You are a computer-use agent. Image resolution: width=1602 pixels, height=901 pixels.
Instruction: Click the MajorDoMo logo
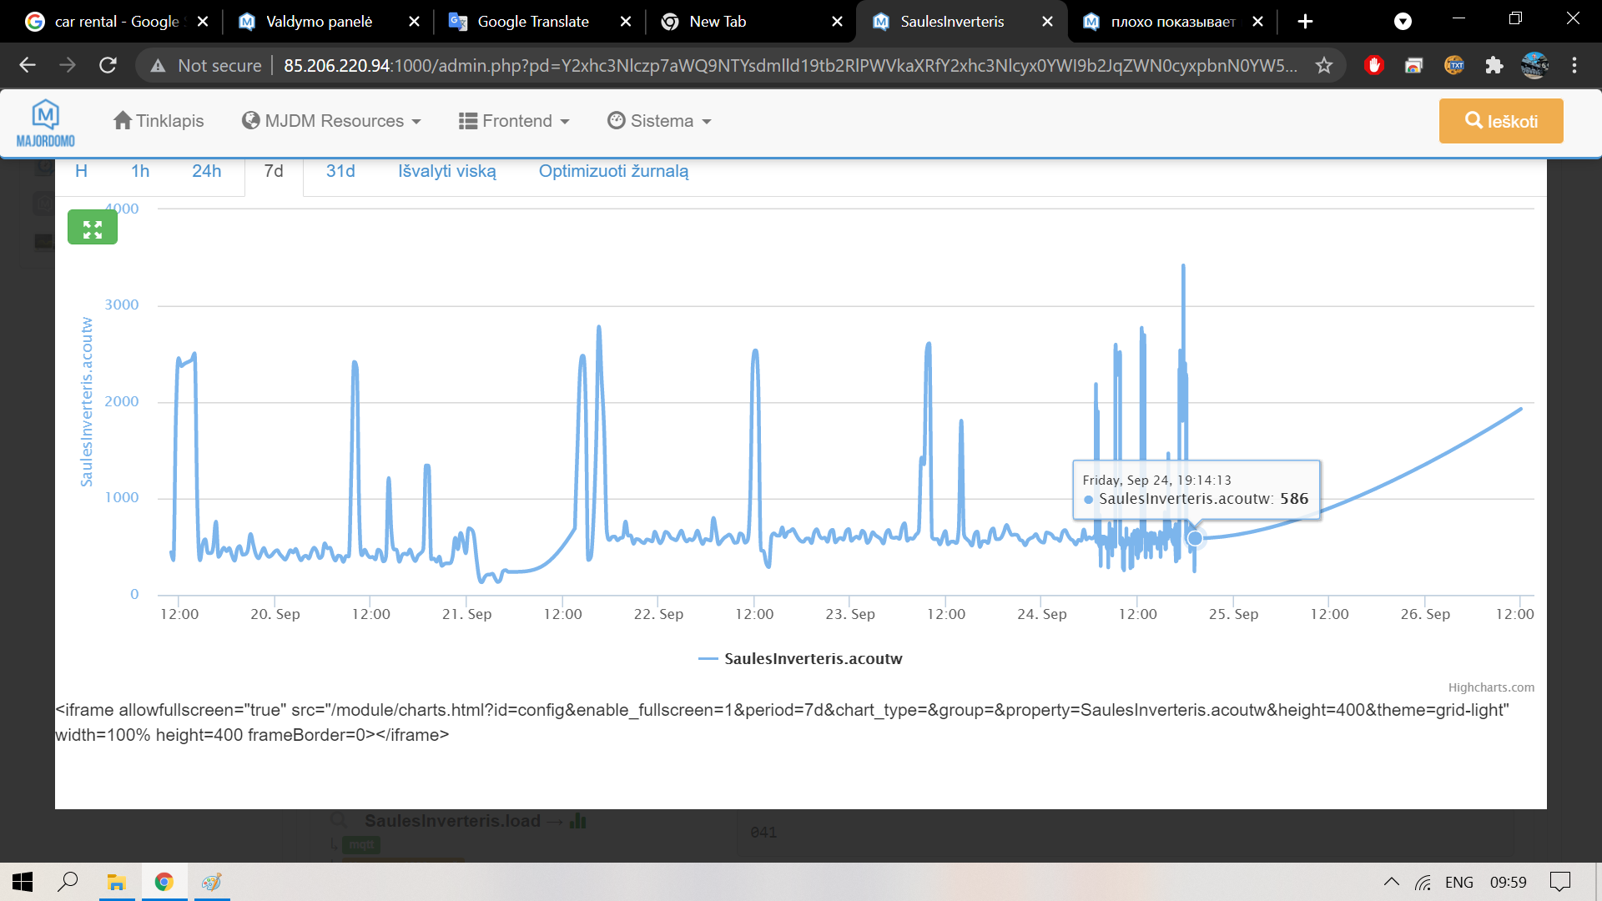(x=46, y=123)
